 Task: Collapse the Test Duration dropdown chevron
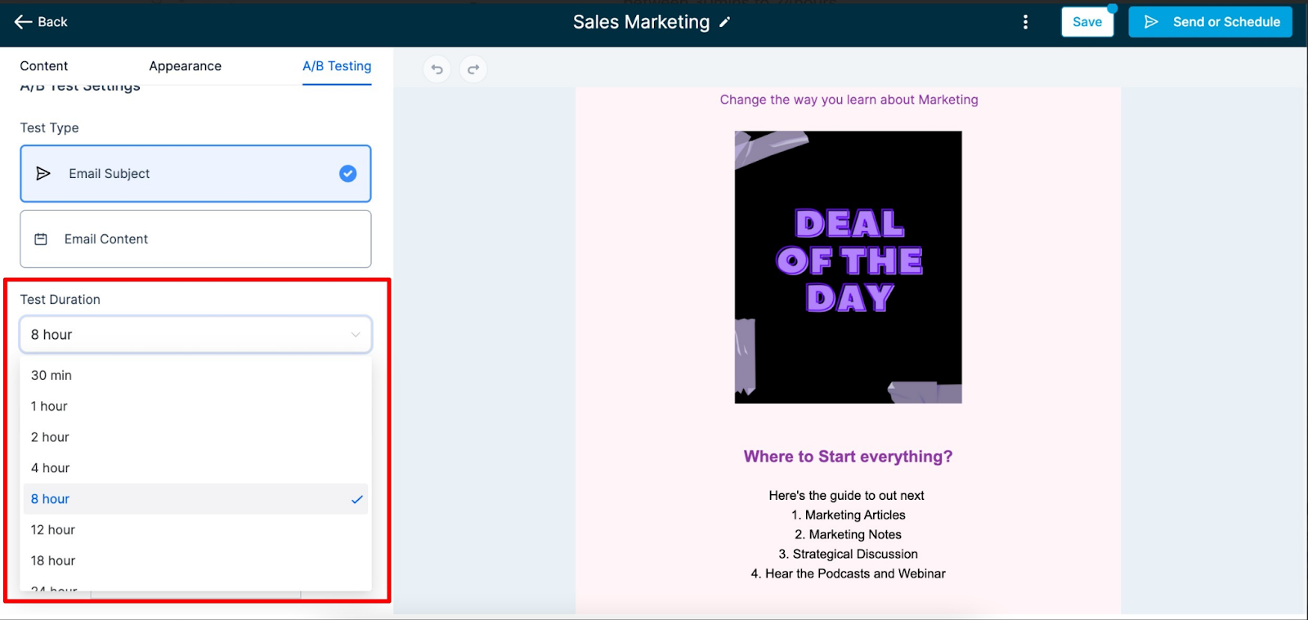click(x=356, y=335)
